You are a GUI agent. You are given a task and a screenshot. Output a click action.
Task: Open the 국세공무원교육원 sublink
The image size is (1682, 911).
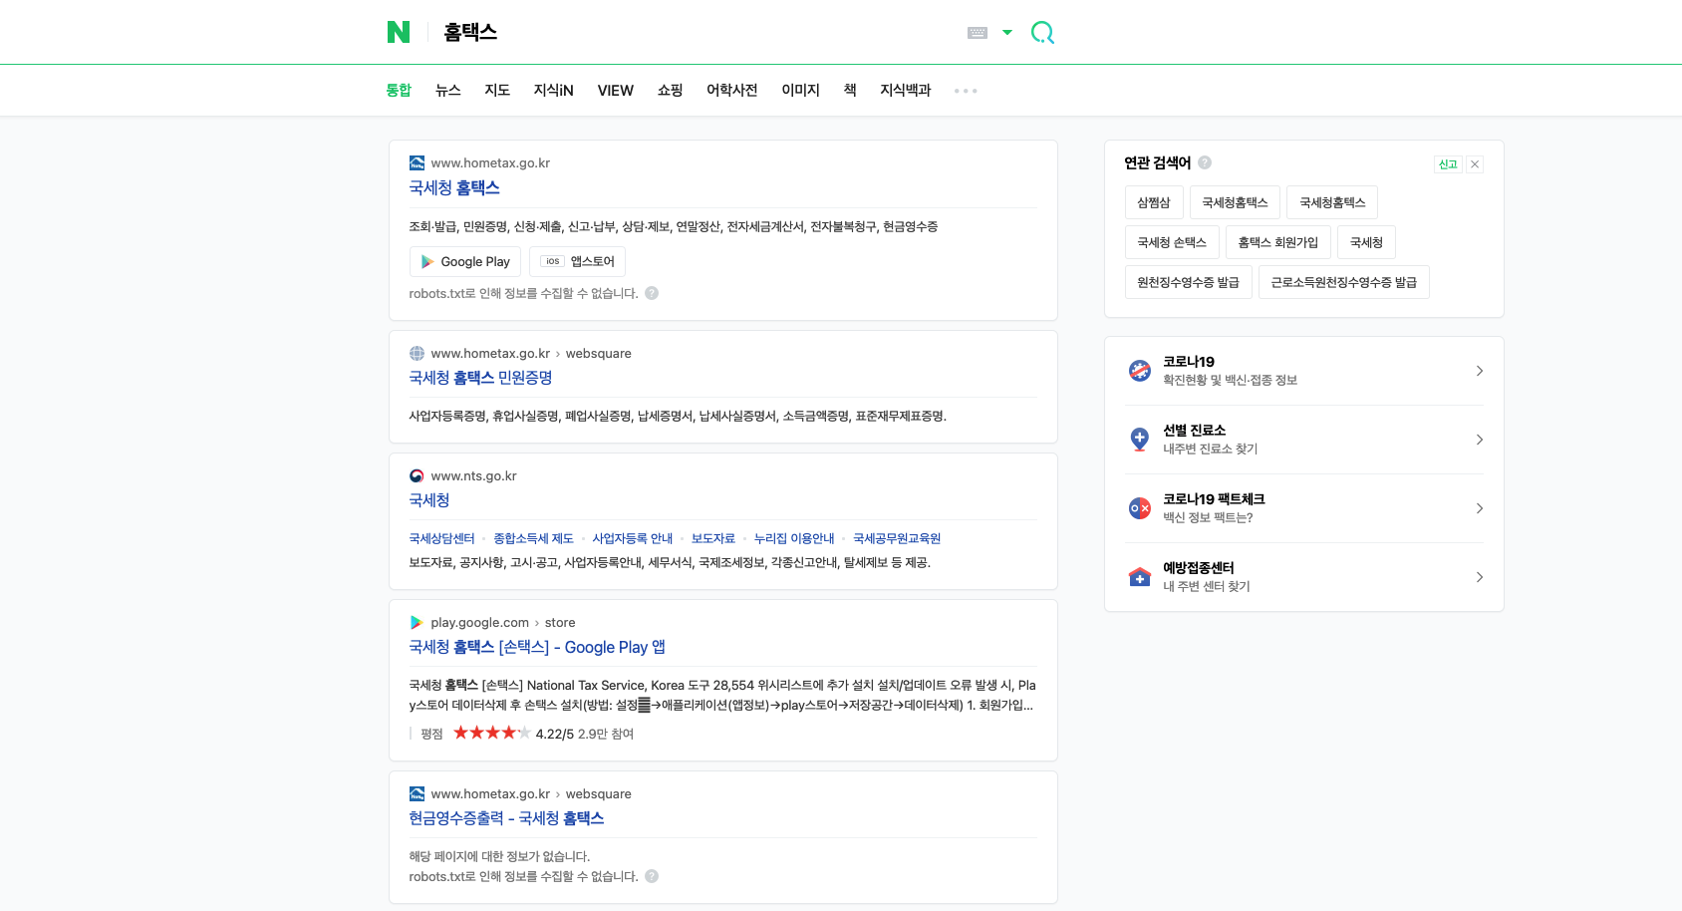click(x=897, y=538)
